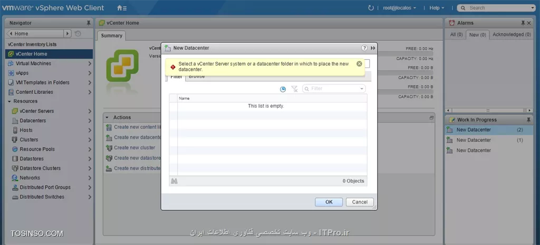This screenshot has width=540, height=245.
Task: Maximize the Actions portlet icon
Action: click(431, 118)
